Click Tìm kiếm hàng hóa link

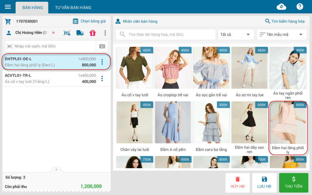click(x=288, y=21)
